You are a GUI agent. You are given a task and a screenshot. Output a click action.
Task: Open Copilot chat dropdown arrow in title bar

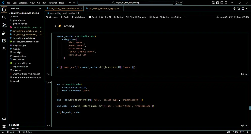point(181,3)
